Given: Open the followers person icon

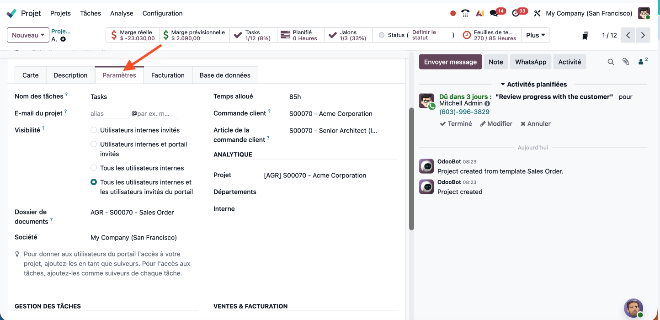Looking at the screenshot, I should tap(642, 62).
